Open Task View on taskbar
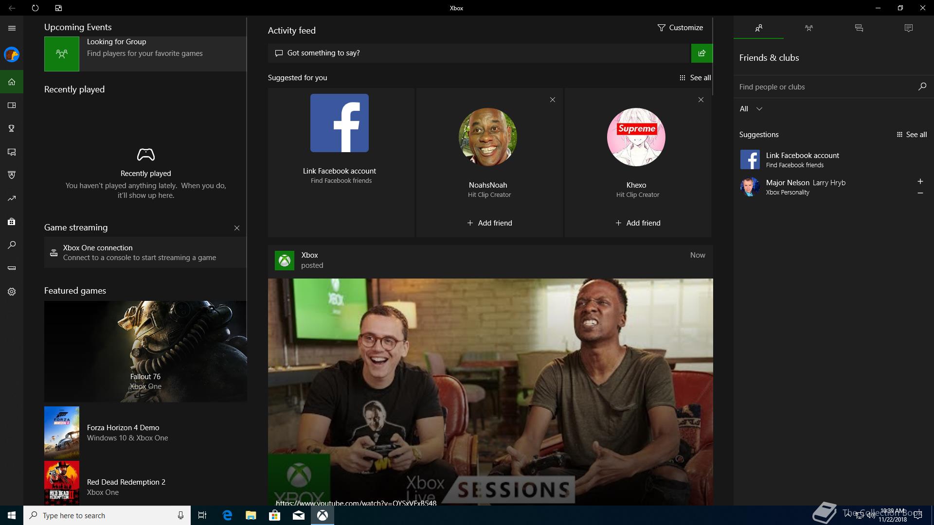Image resolution: width=934 pixels, height=525 pixels. click(202, 515)
